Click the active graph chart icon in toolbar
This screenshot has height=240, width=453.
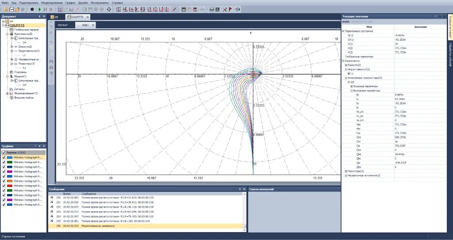(x=60, y=10)
